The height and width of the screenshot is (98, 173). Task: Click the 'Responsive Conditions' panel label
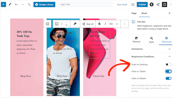[x=143, y=57]
